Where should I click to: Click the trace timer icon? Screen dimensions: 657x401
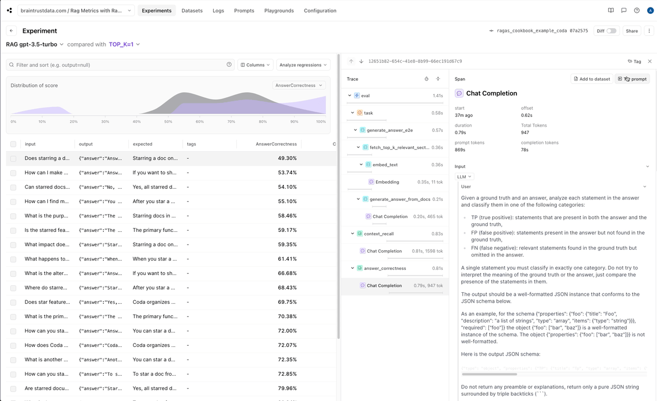pyautogui.click(x=427, y=79)
